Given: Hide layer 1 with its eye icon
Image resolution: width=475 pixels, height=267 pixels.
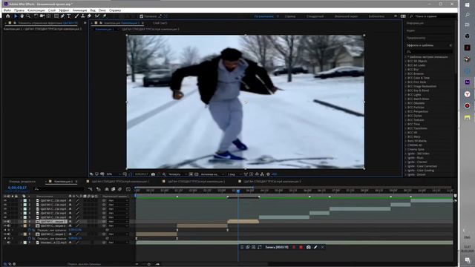Looking at the screenshot, I should pos(5,200).
